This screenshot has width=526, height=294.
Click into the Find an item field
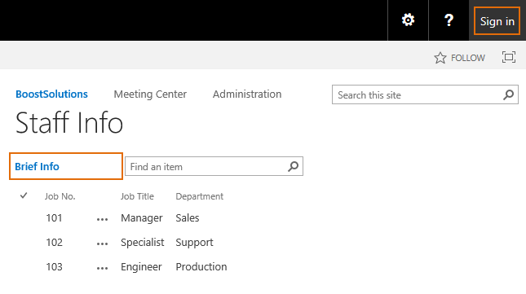[206, 166]
